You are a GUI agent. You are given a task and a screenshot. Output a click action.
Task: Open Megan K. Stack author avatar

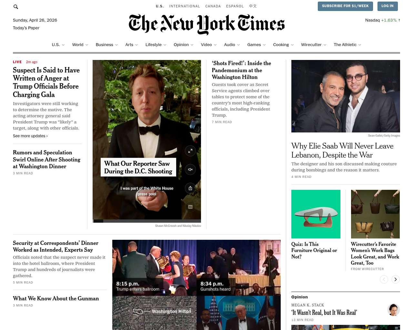(x=394, y=310)
